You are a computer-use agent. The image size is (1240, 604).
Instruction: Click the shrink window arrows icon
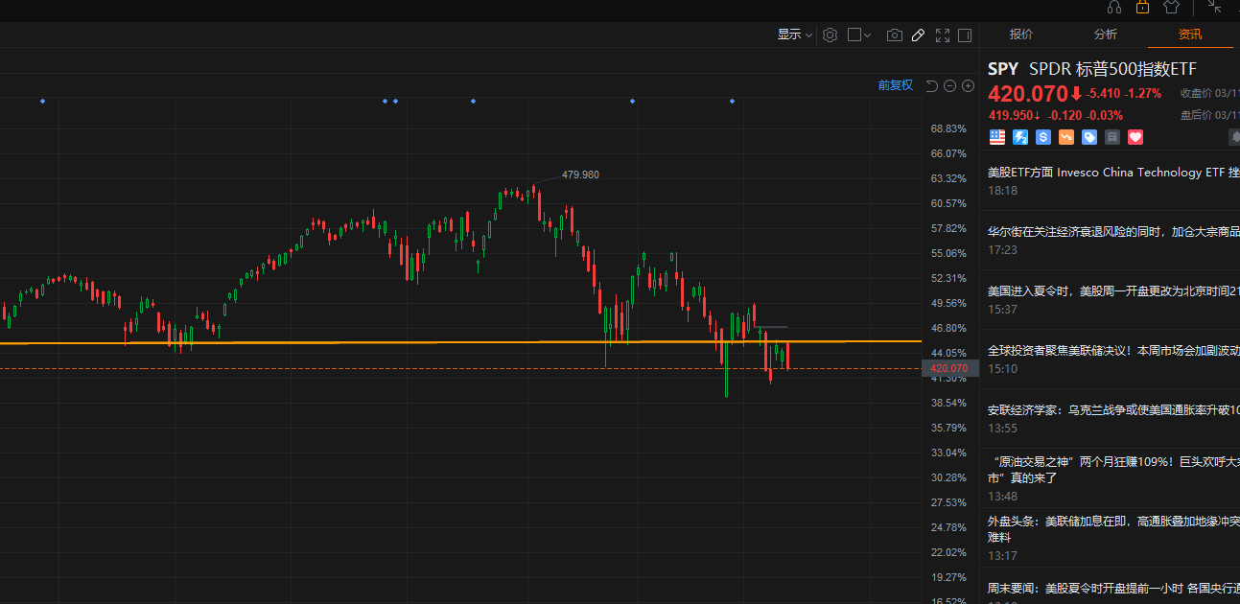[1214, 7]
